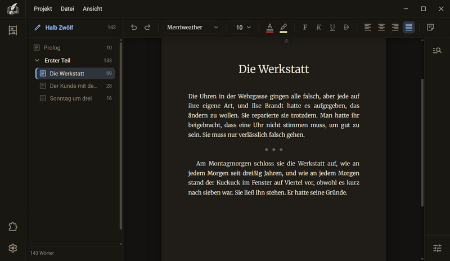This screenshot has width=450, height=261.
Task: Open settings gear in left sidebar
Action: 12,248
